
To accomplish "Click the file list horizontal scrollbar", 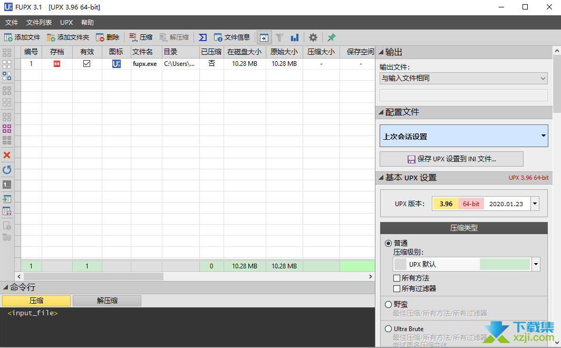I will click(x=93, y=276).
